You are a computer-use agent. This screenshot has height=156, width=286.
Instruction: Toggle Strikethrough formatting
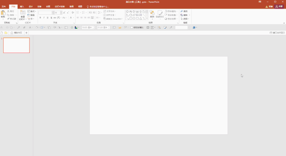point(55,18)
